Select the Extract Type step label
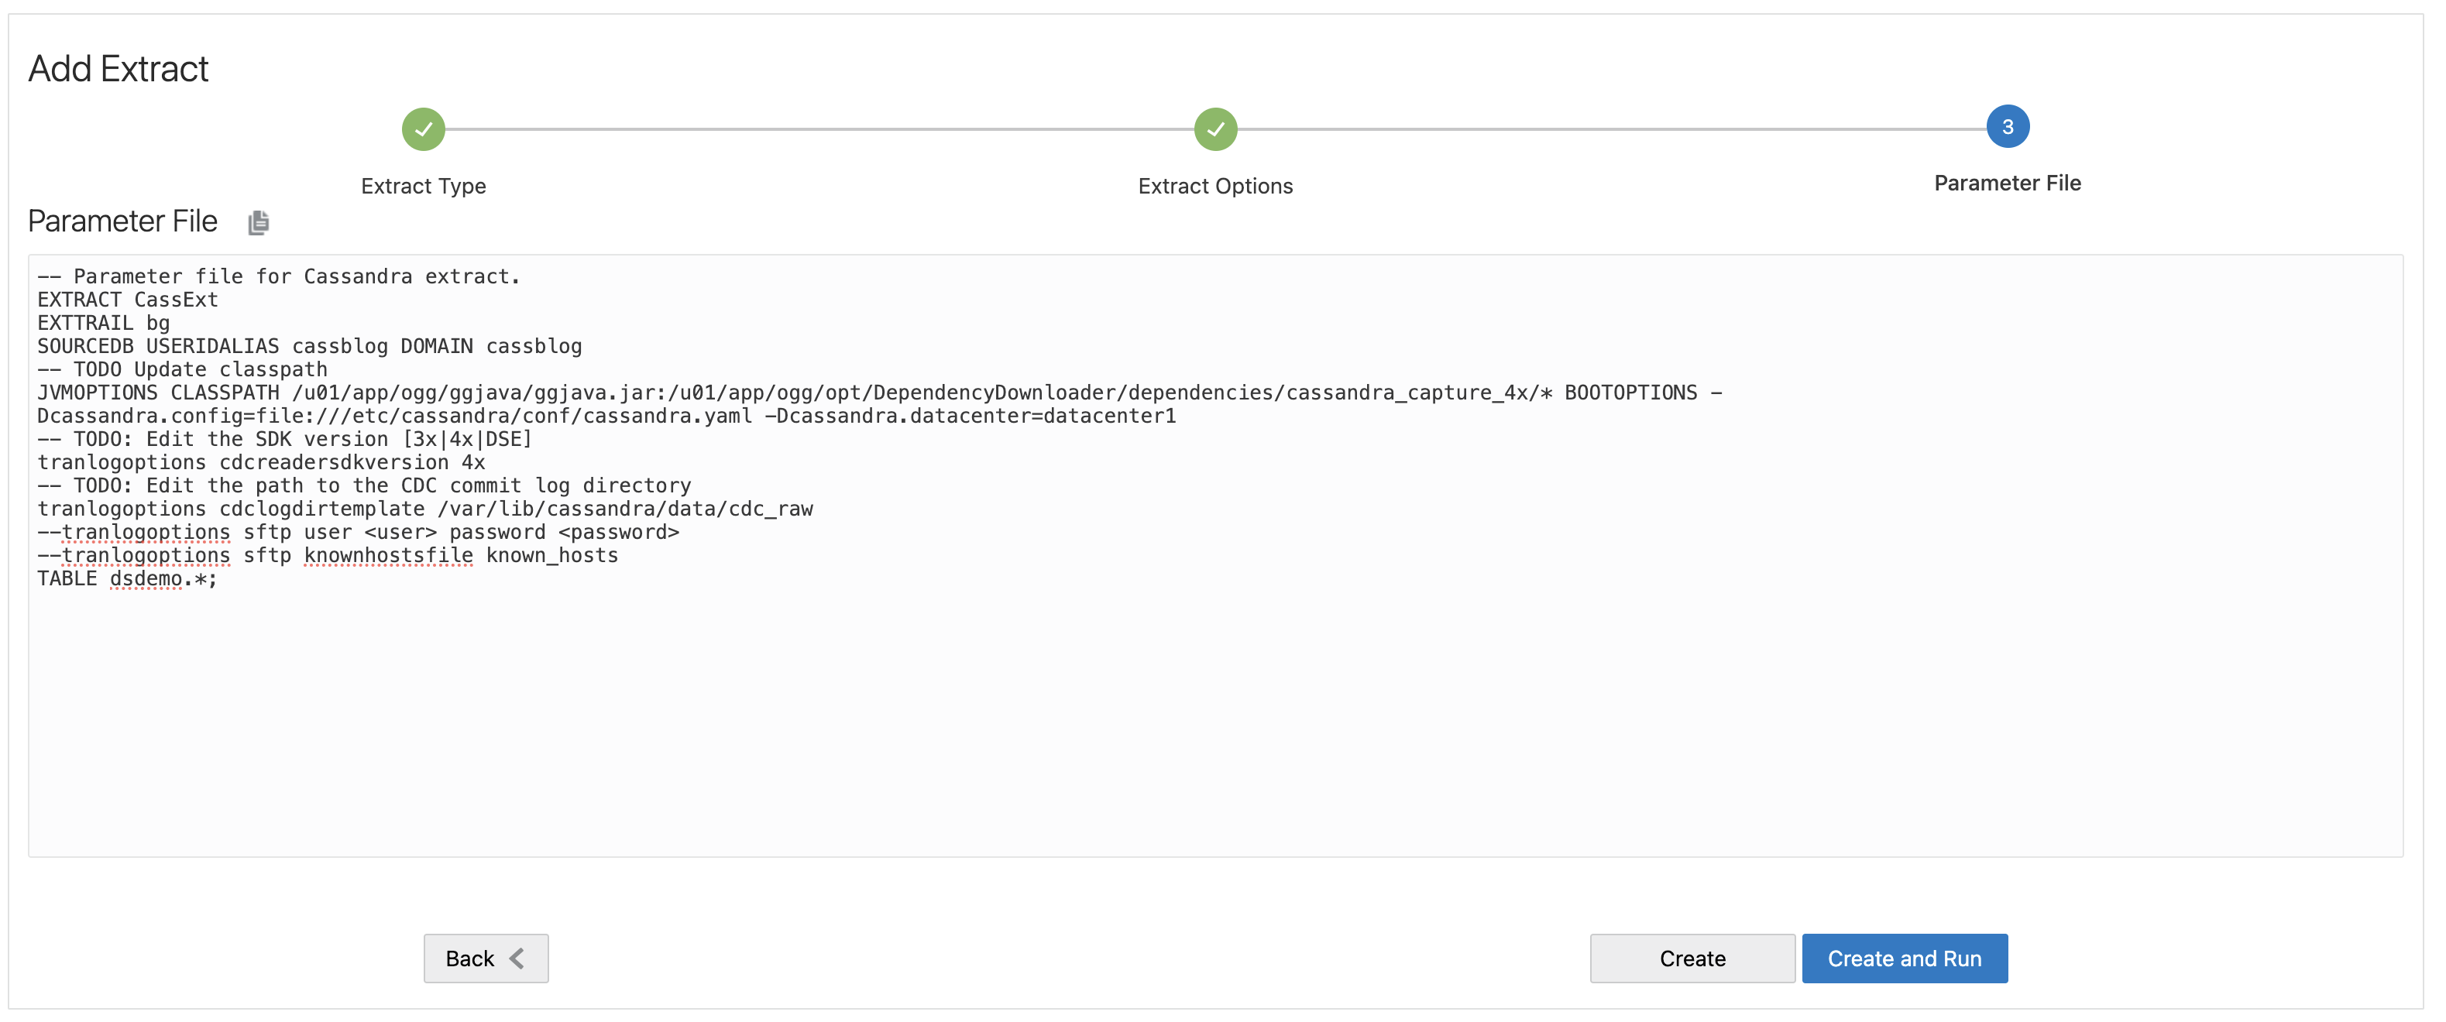 424,186
